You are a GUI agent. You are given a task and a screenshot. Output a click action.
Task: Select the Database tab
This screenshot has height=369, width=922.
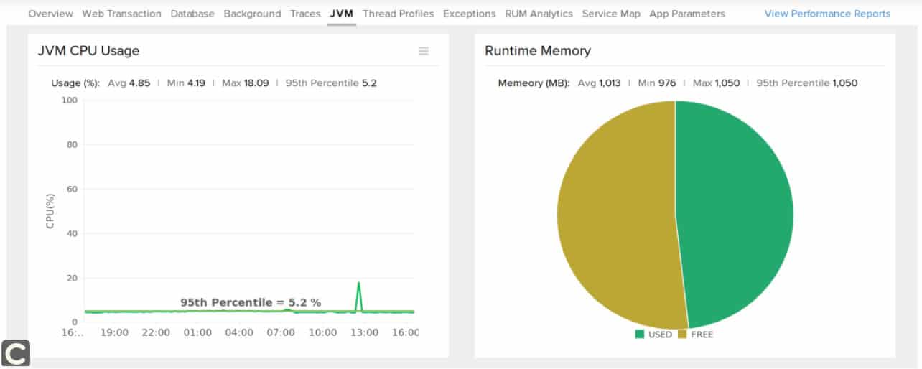(x=192, y=14)
